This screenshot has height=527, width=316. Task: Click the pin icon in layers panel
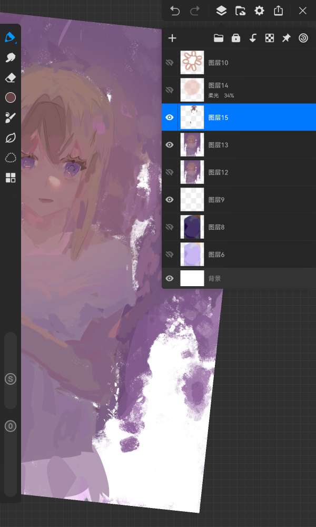click(x=286, y=38)
